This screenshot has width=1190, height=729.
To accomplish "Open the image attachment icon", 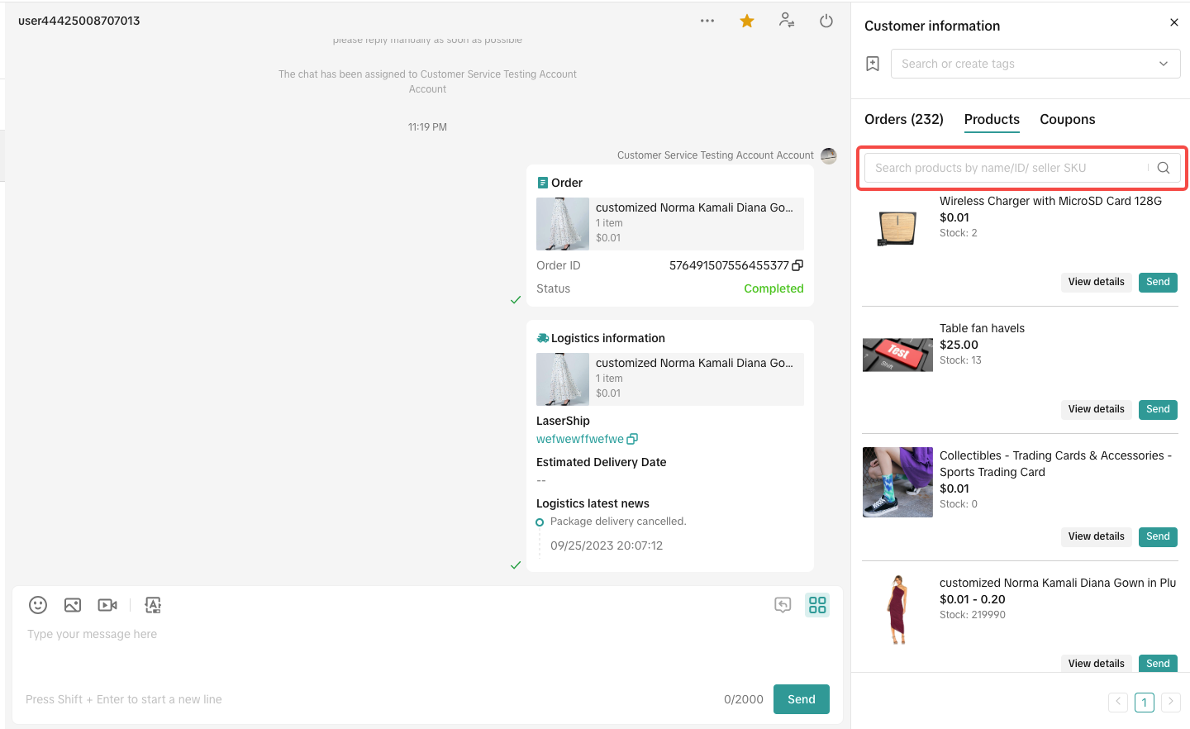I will [x=73, y=605].
